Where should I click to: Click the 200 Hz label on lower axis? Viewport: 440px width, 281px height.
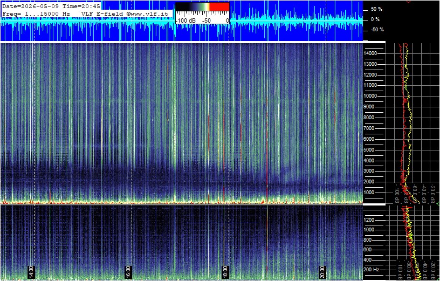(372, 270)
